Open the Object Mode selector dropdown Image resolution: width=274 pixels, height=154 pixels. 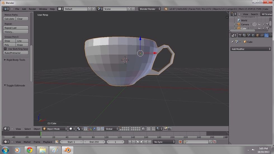pyautogui.click(x=55, y=129)
